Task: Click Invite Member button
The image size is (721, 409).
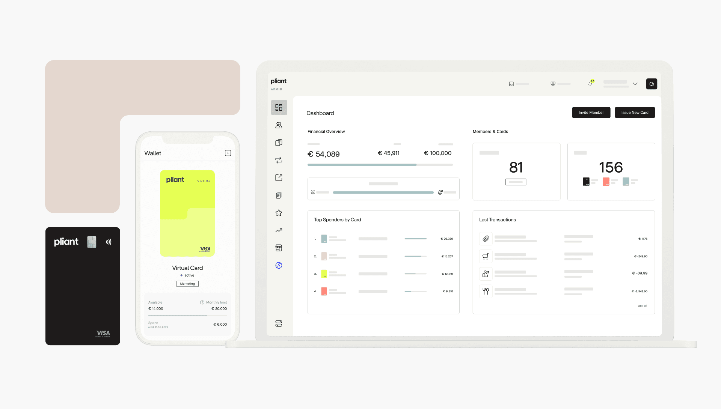Action: click(x=591, y=113)
